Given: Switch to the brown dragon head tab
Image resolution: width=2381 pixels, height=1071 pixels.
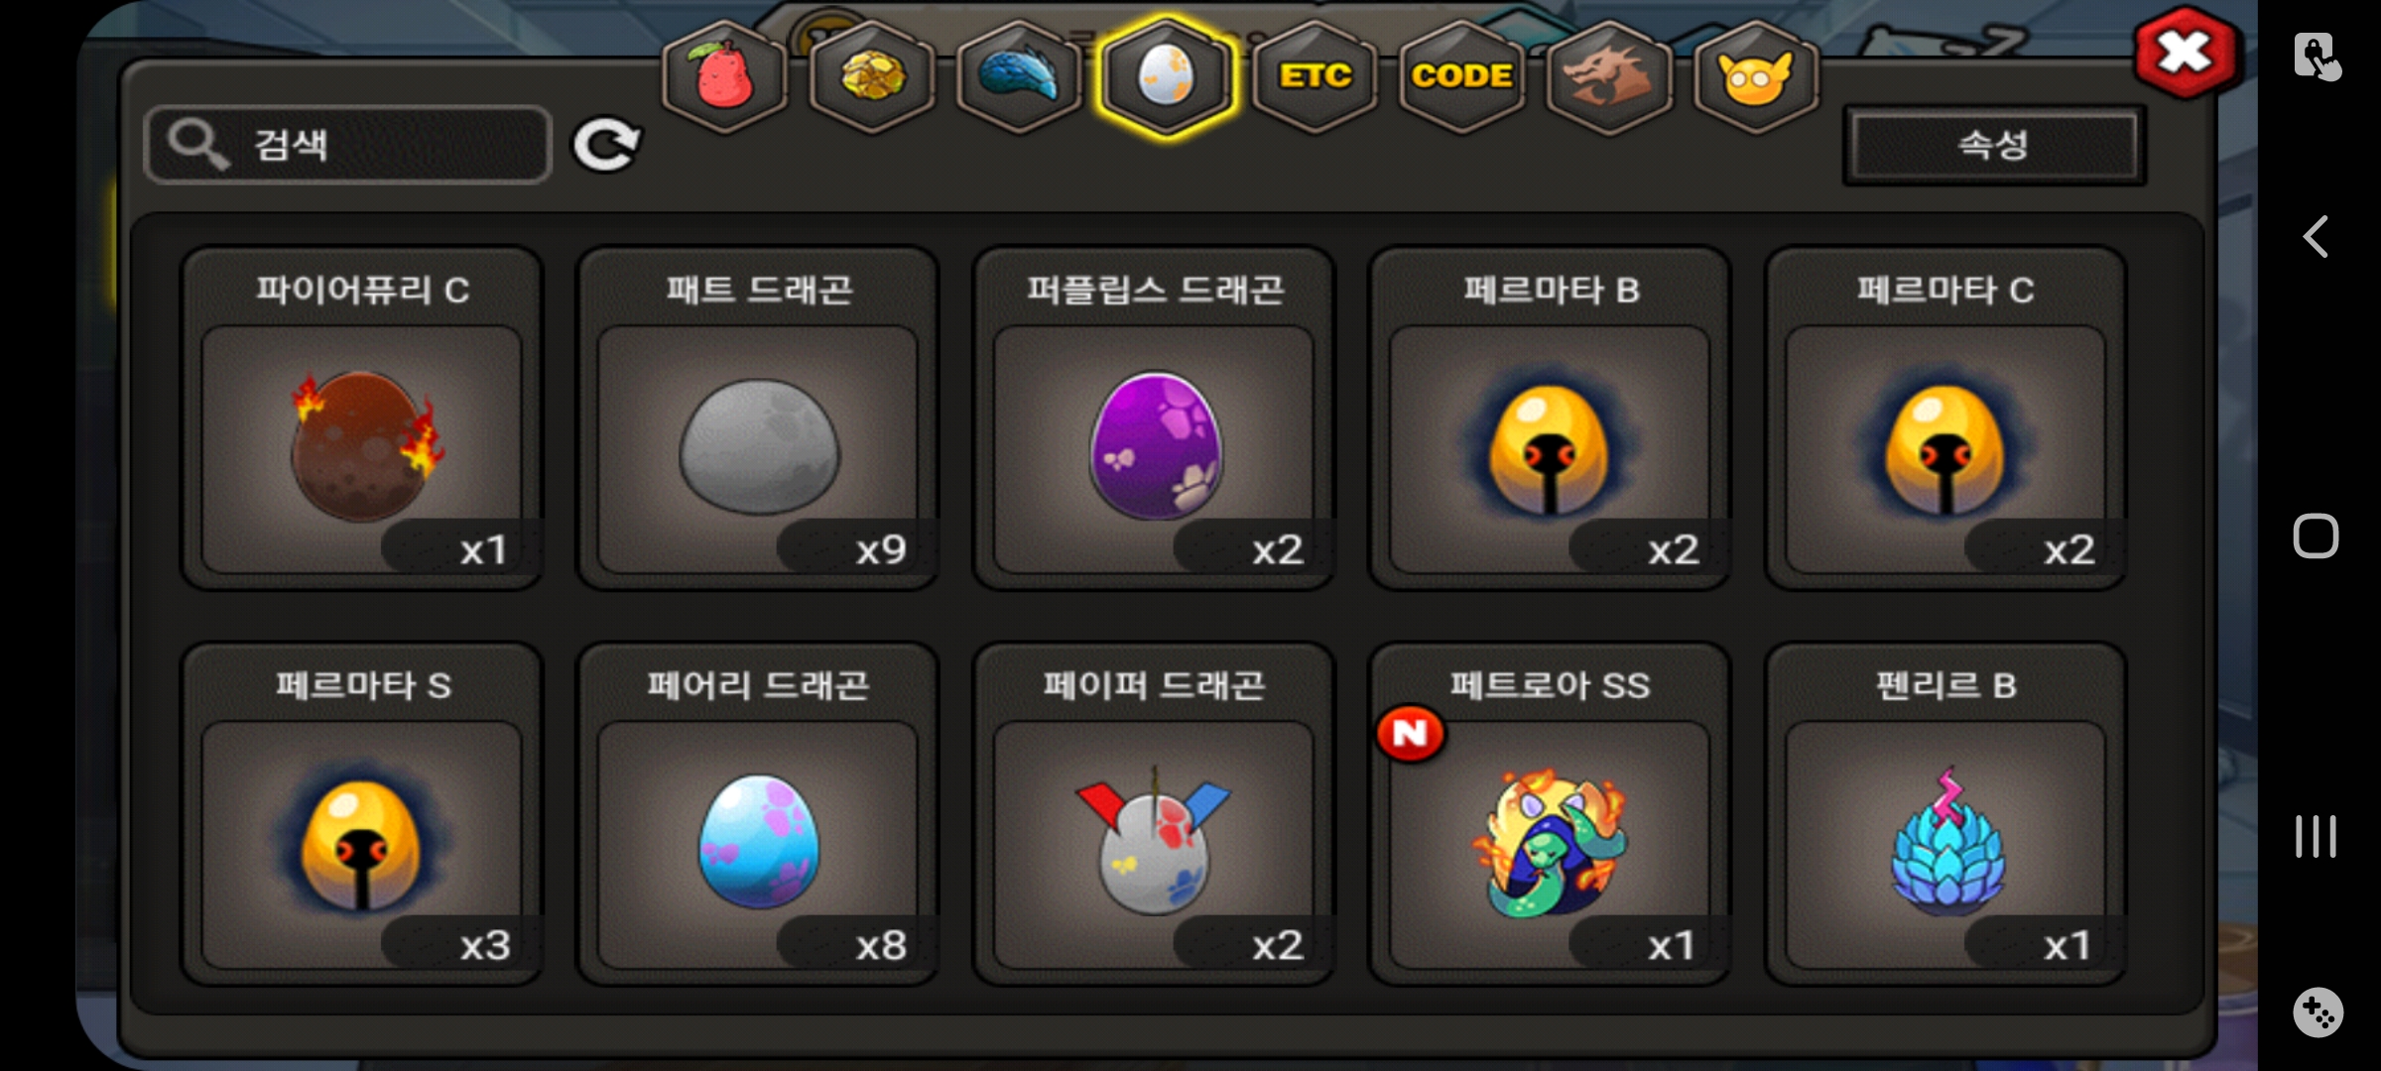Looking at the screenshot, I should click(1608, 76).
